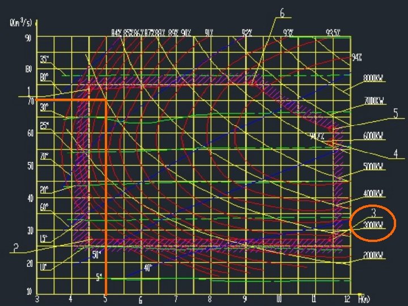Click the 50 tick on Q axis
Viewport: 408px width, 306px height.
30,165
